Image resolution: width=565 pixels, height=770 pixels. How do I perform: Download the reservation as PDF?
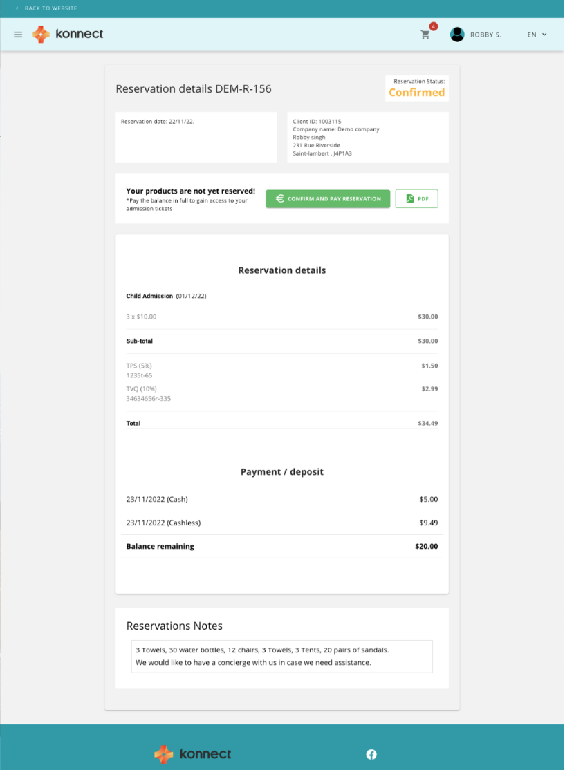click(417, 199)
